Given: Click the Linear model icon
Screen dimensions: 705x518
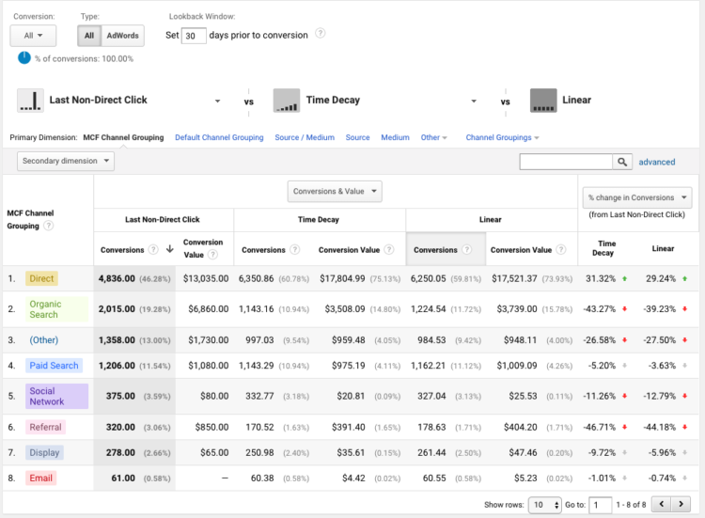Looking at the screenshot, I should [x=542, y=101].
